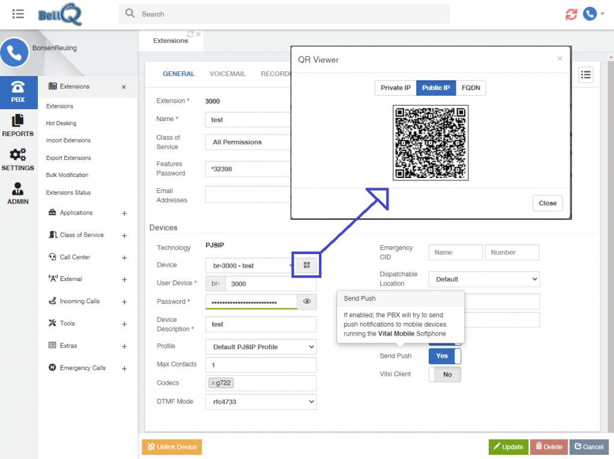The image size is (614, 459).
Task: Show the password with the eye icon
Action: pos(306,301)
